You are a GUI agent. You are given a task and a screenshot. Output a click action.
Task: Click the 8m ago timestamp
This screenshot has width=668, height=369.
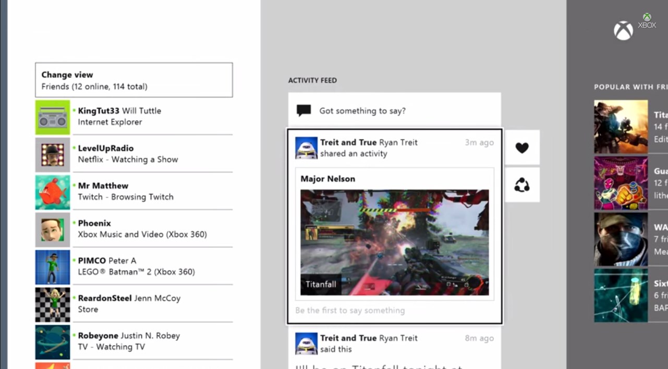coord(479,338)
